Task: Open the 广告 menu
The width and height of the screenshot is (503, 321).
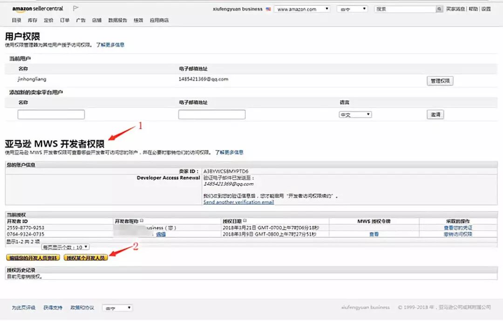Action: pos(81,20)
